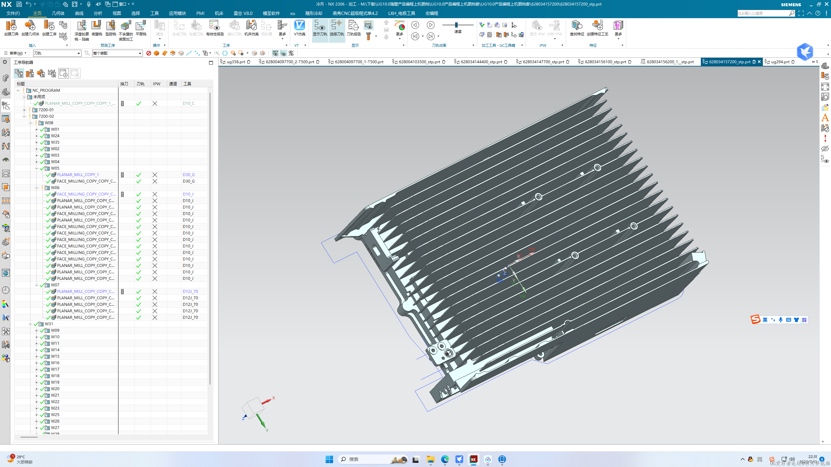Click the Create Operation (创建工序) icon
The width and height of the screenshot is (831, 467).
click(x=49, y=28)
